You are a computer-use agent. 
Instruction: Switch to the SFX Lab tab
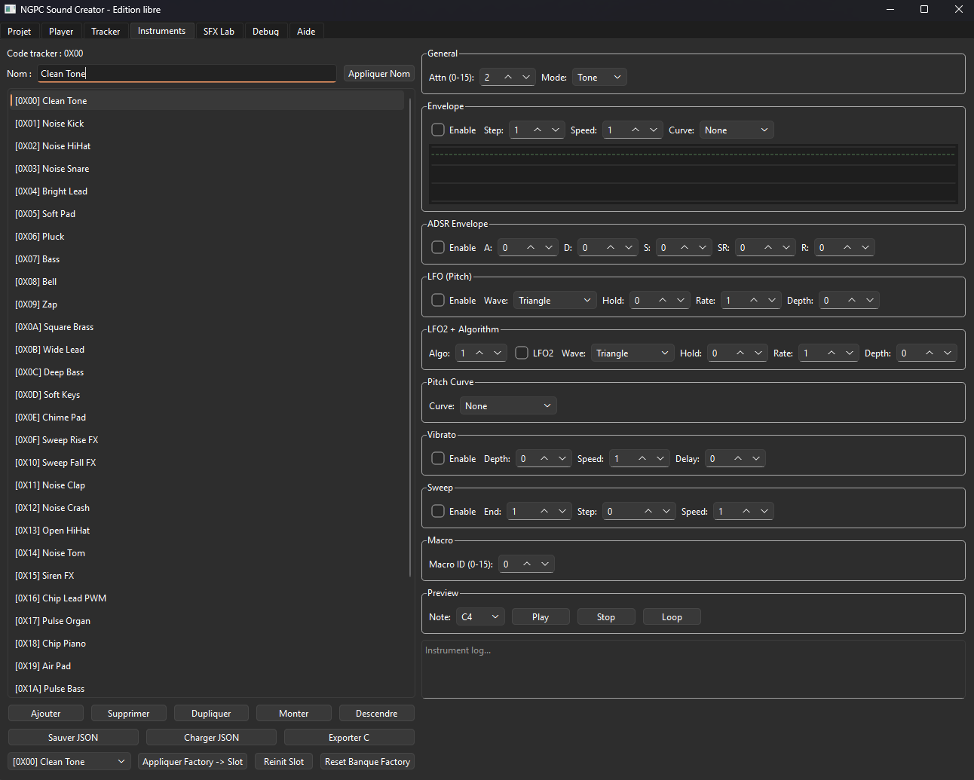point(219,32)
